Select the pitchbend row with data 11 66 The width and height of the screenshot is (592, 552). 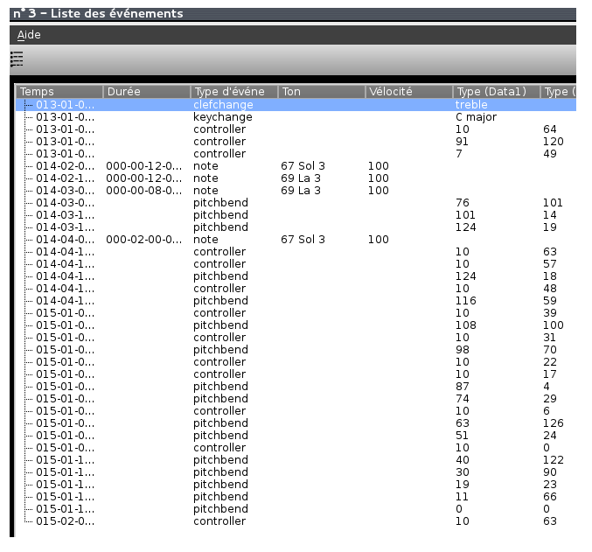tap(296, 497)
